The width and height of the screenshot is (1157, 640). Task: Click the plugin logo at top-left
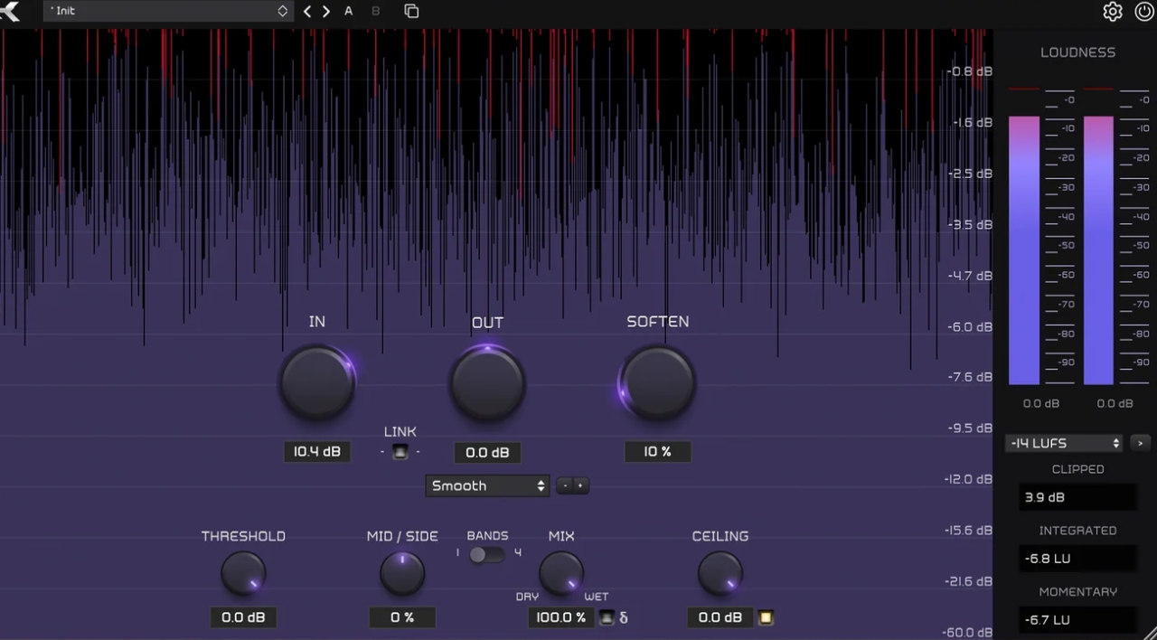[x=10, y=12]
